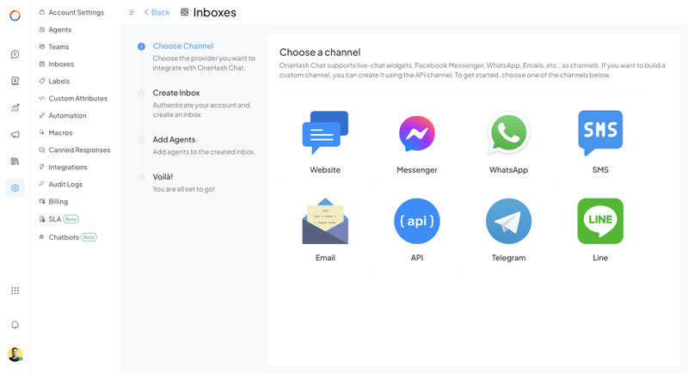Open Chatbots Beta section

[x=64, y=237]
